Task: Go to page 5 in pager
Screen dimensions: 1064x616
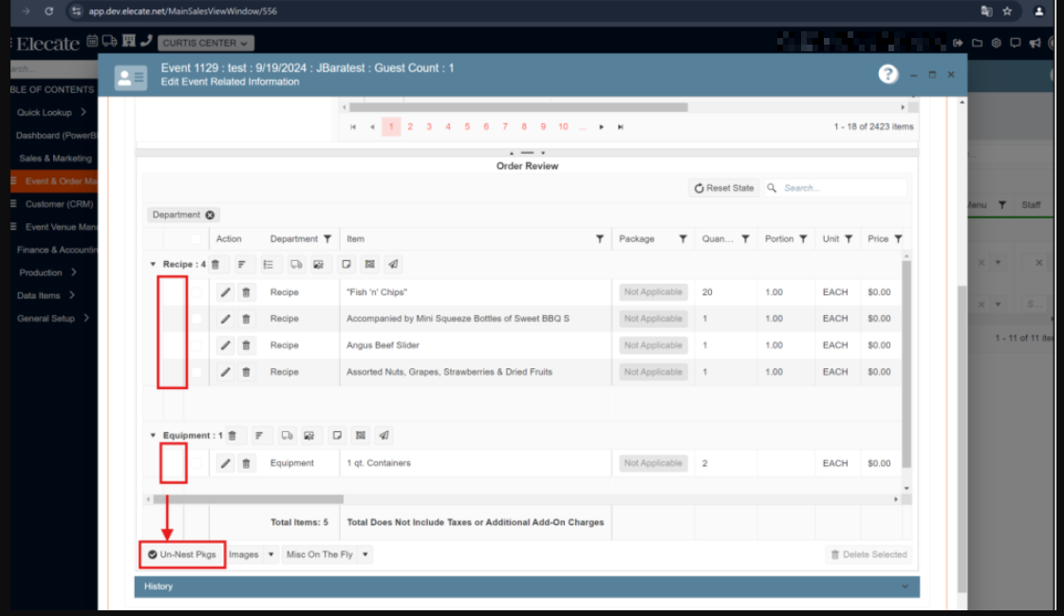Action: (x=467, y=127)
